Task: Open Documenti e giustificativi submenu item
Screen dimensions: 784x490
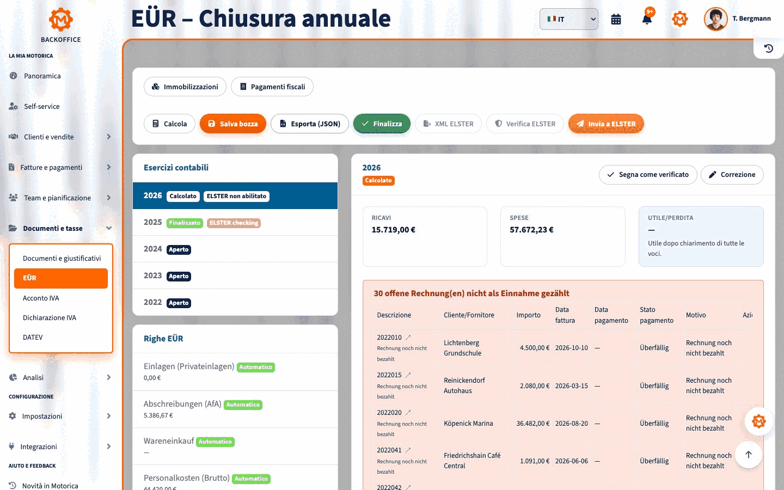Action: pyautogui.click(x=61, y=258)
